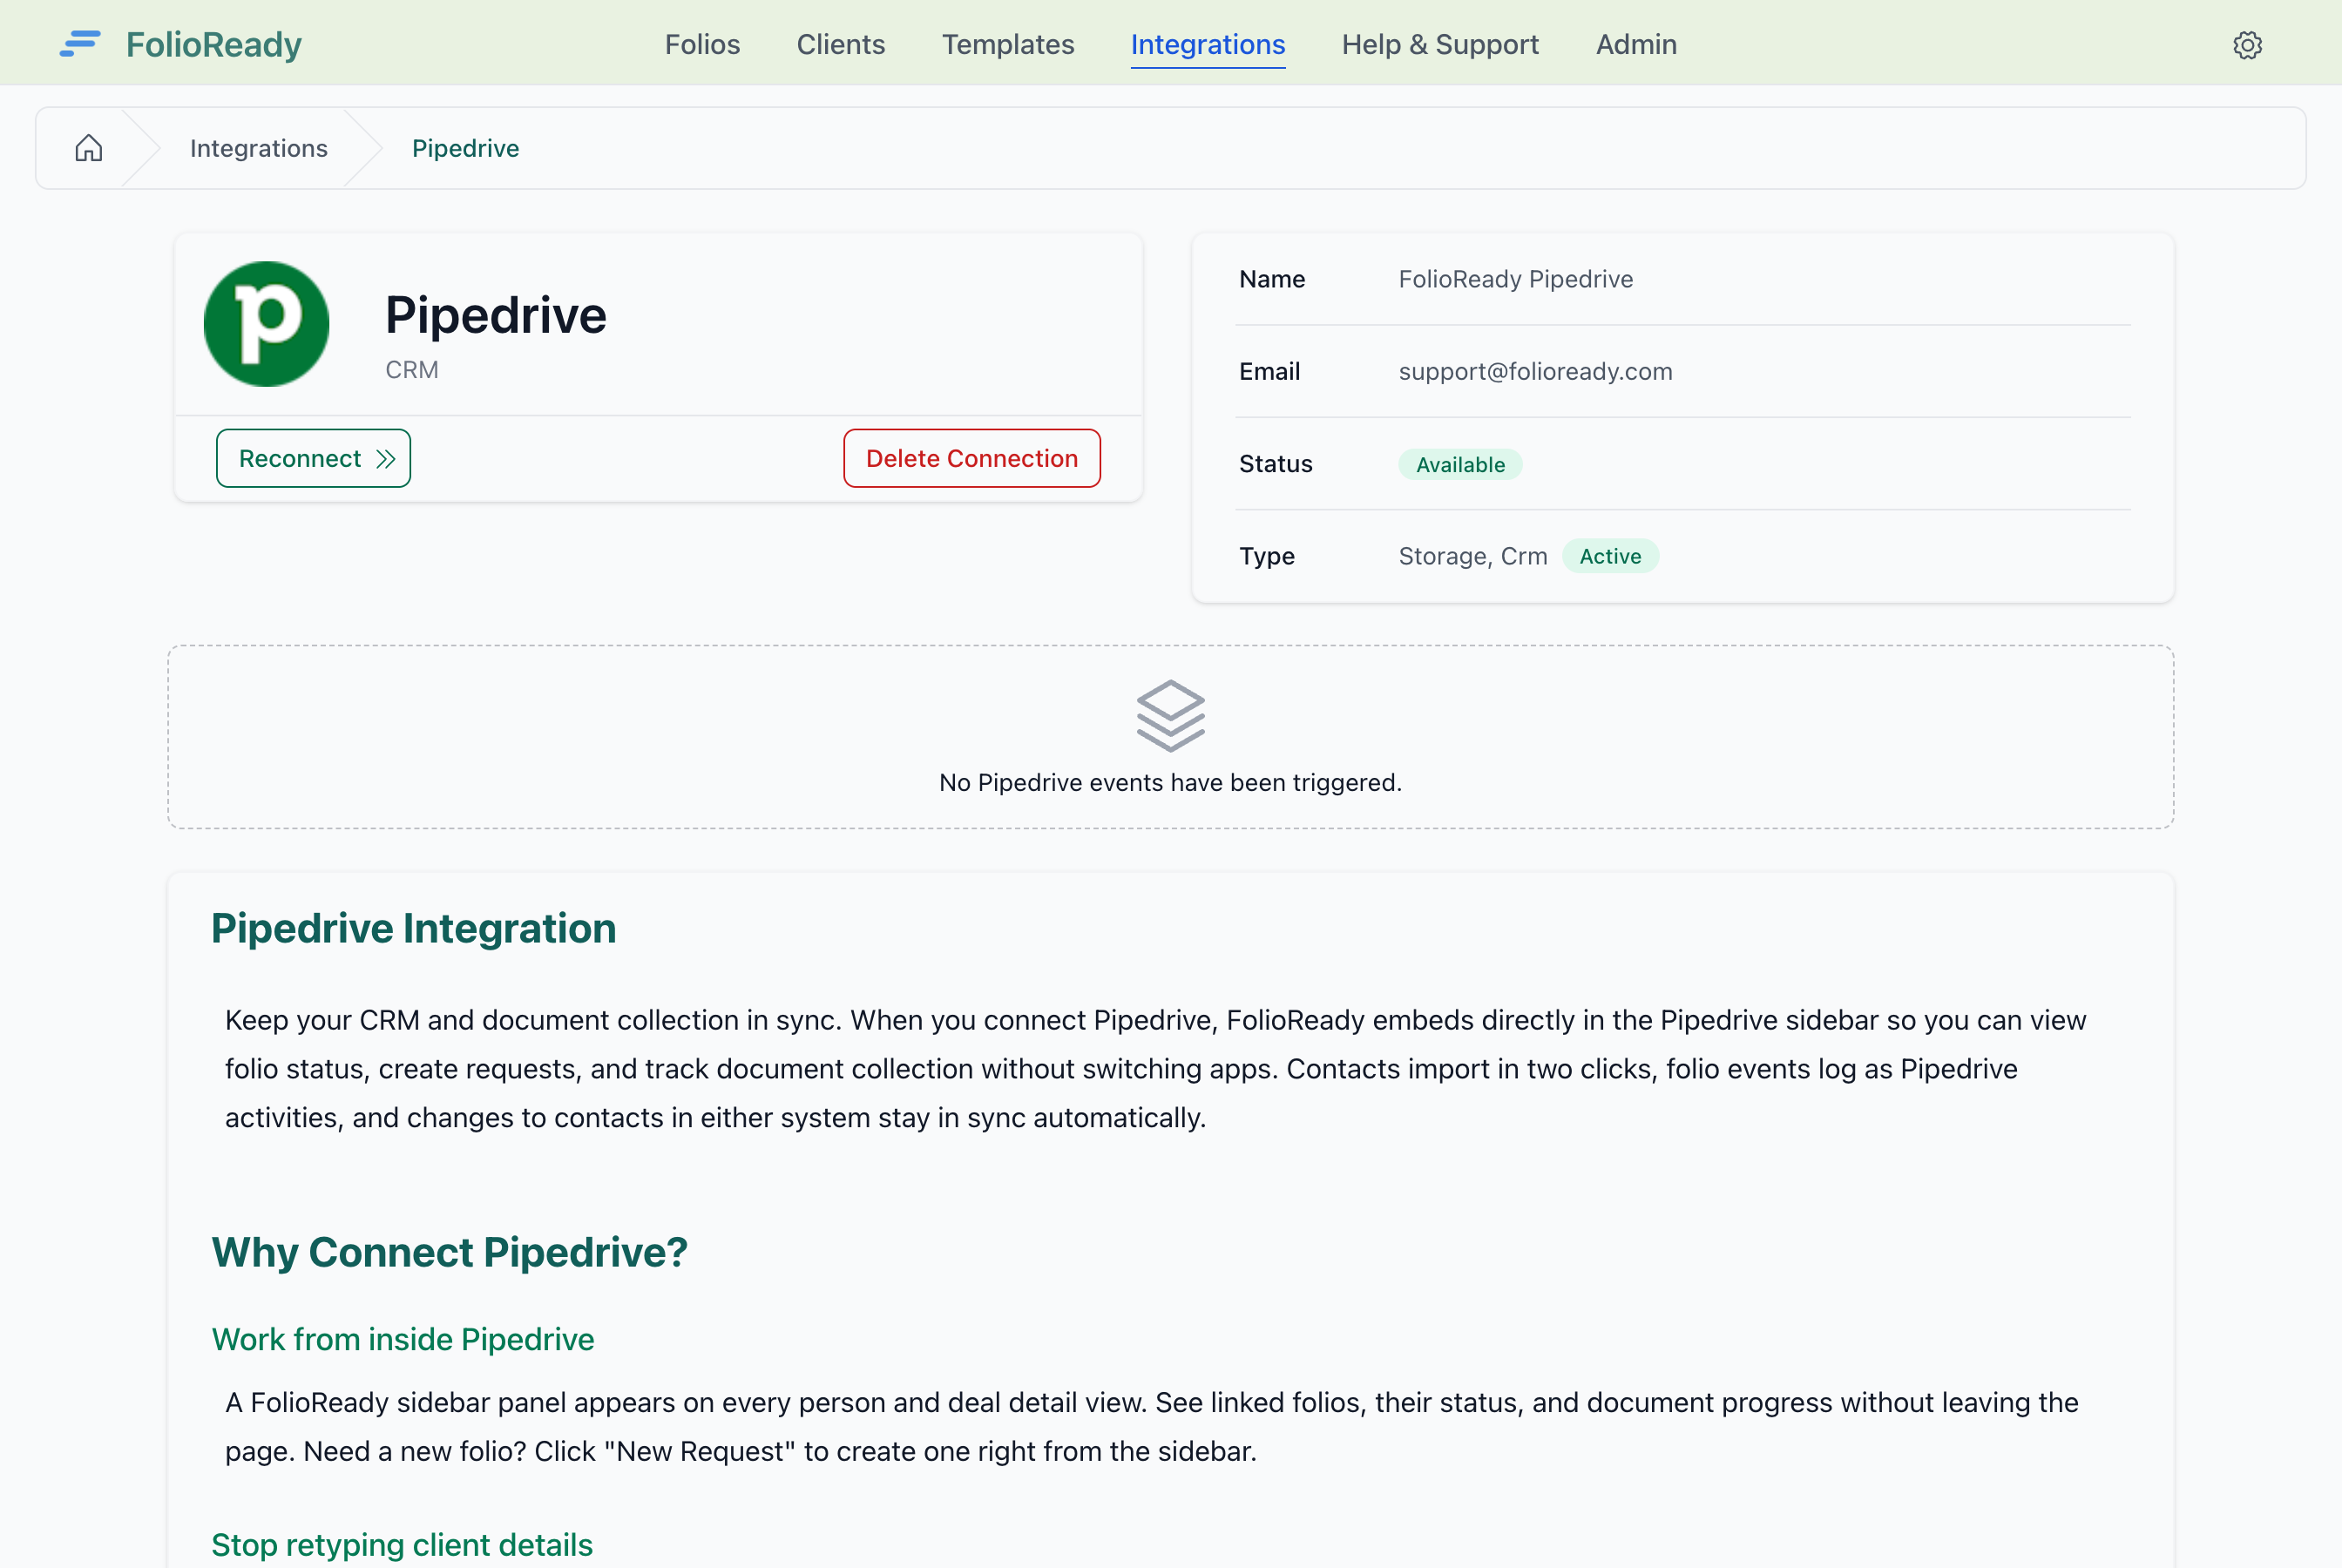Open the Admin menu

pyautogui.click(x=1636, y=44)
